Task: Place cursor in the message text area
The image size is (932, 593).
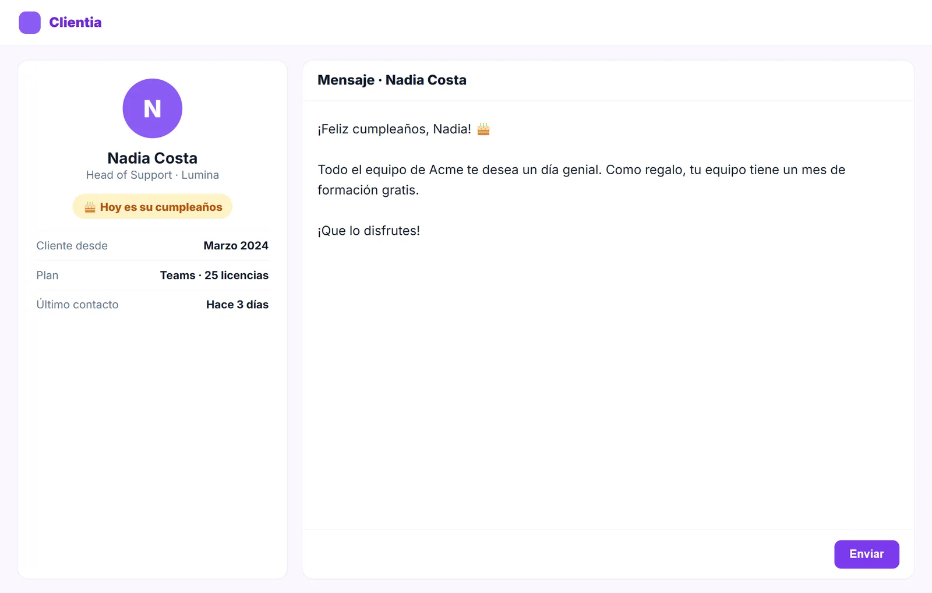Action: (x=608, y=315)
